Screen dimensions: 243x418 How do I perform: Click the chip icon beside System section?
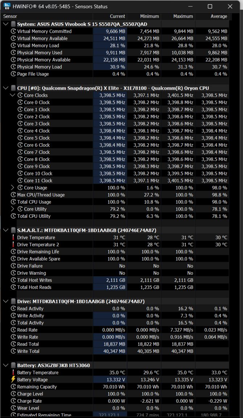(x=13, y=24)
